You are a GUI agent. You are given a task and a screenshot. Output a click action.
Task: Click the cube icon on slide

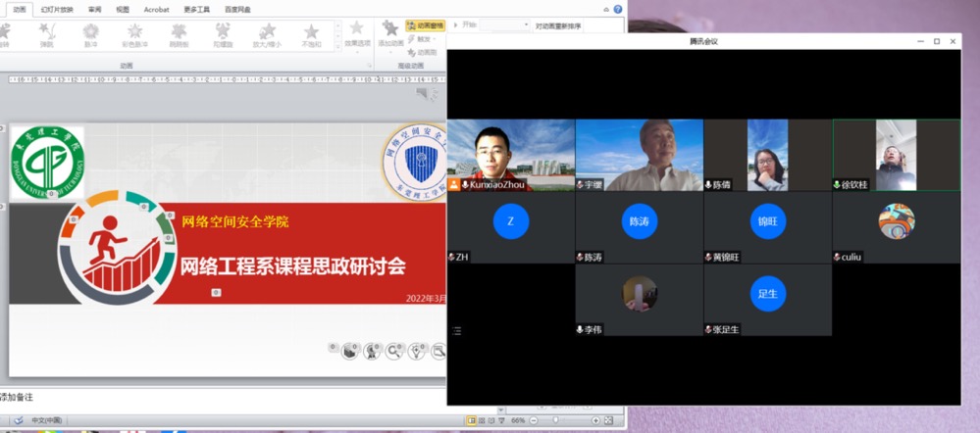(x=350, y=352)
